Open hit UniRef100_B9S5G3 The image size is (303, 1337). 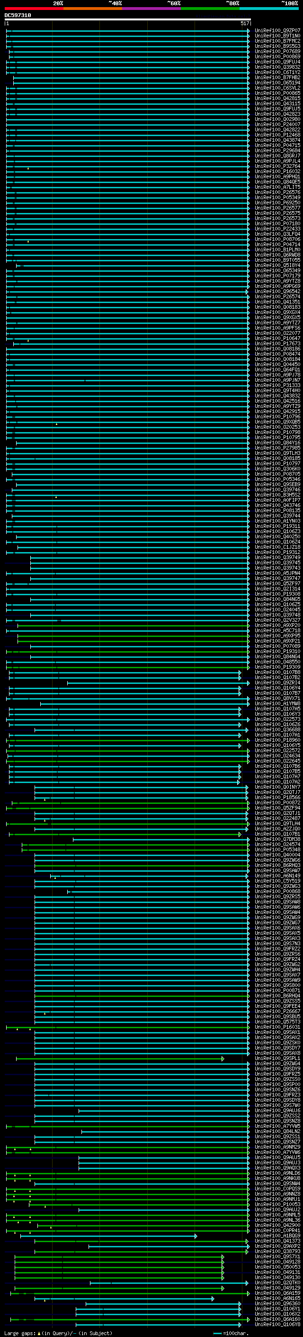click(x=277, y=46)
